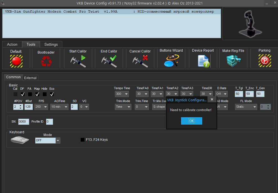Viewport: 278px width, 193px height.
Task: Click the Parking icon
Action: (x=264, y=61)
